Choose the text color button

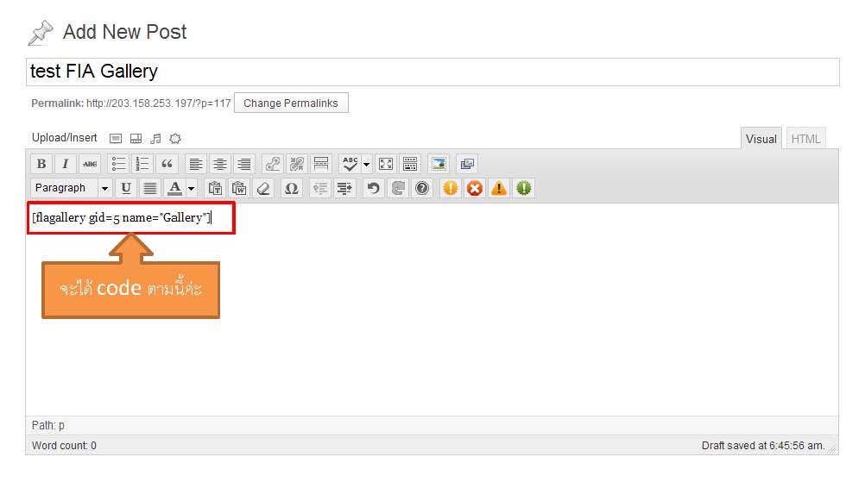[x=175, y=188]
